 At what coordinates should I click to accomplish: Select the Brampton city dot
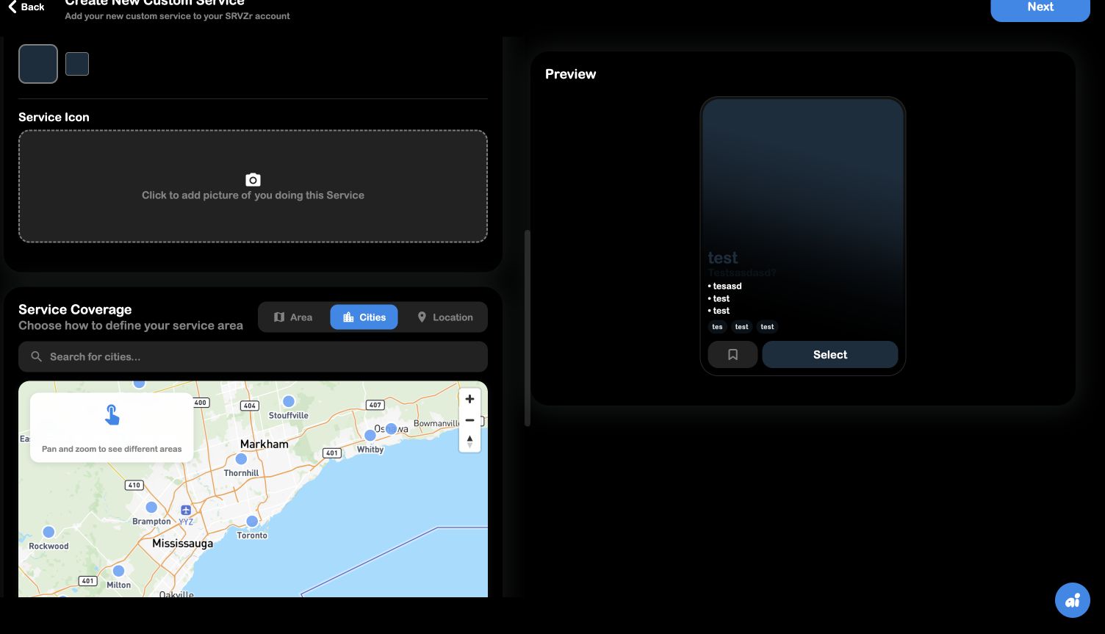click(151, 507)
